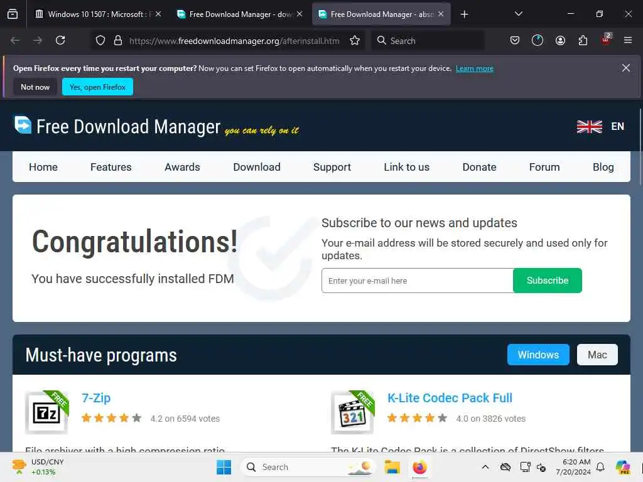The height and width of the screenshot is (482, 643).
Task: Click the green Subscribe button
Action: point(548,281)
